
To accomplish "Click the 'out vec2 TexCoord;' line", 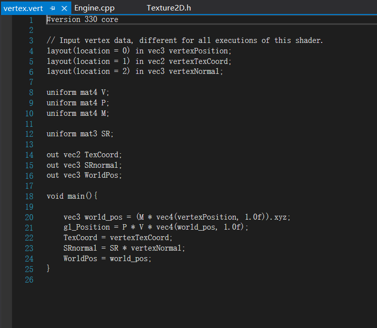I will pyautogui.click(x=84, y=155).
